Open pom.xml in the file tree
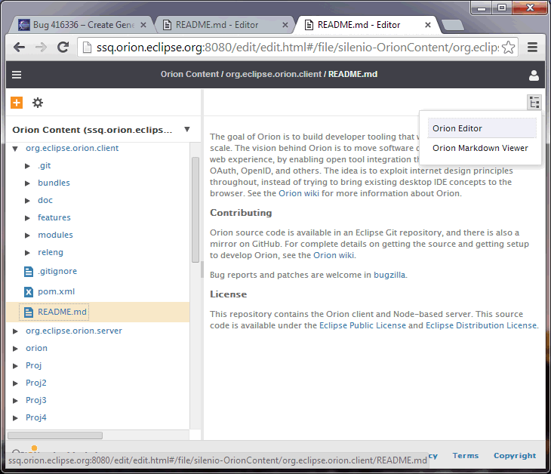Viewport: 551px width, 474px height. [x=56, y=291]
